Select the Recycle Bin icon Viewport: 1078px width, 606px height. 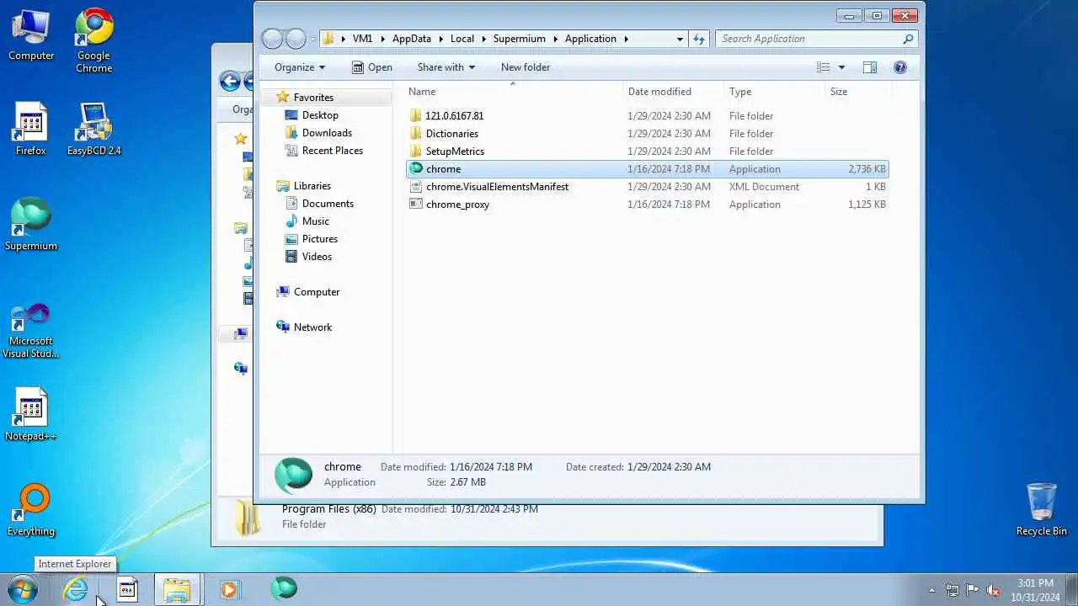tap(1042, 510)
